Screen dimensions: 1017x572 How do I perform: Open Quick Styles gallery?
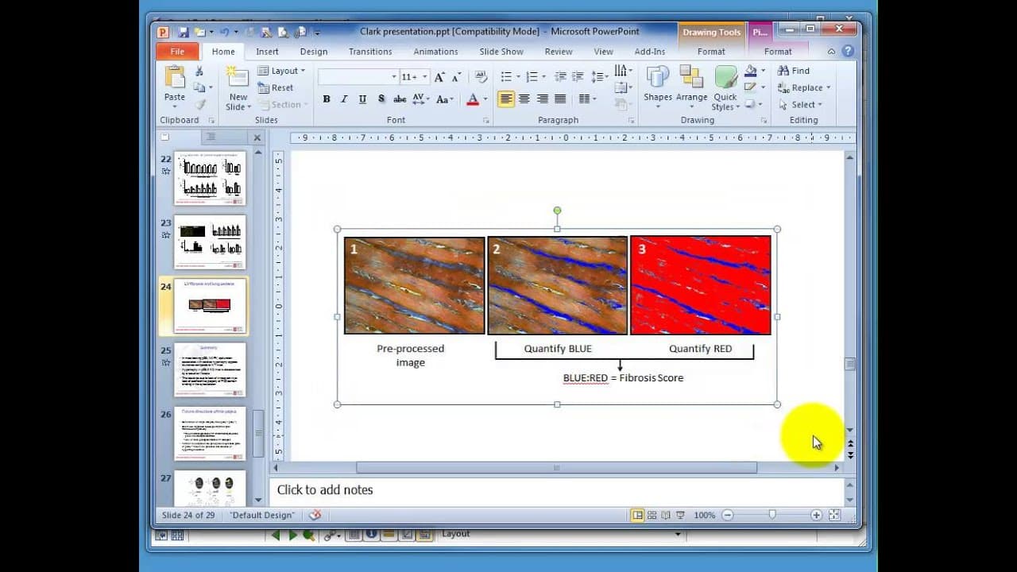tap(725, 89)
